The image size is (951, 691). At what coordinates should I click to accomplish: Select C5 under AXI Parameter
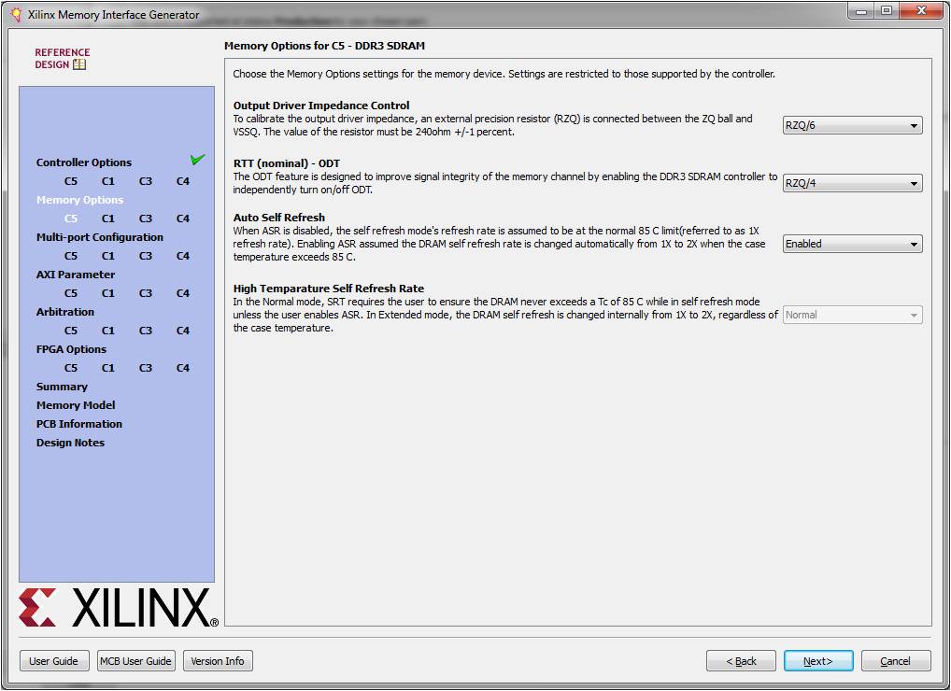[71, 293]
